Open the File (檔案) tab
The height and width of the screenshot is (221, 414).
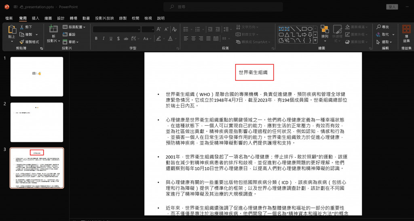(x=9, y=18)
